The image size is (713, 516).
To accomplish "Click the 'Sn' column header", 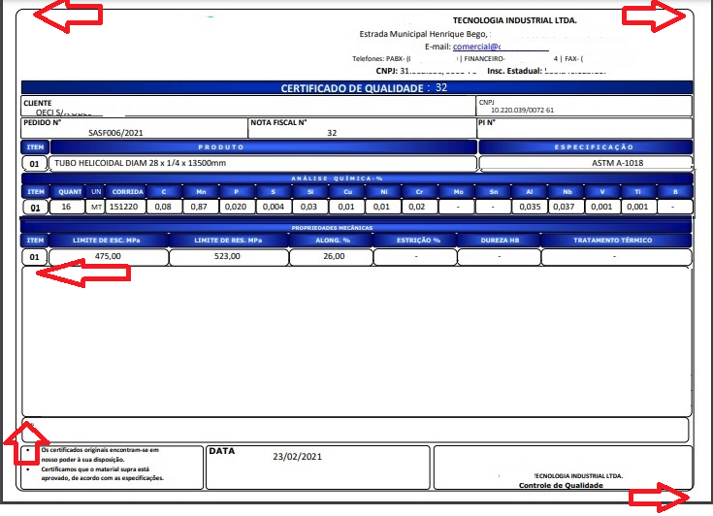I will coord(494,192).
